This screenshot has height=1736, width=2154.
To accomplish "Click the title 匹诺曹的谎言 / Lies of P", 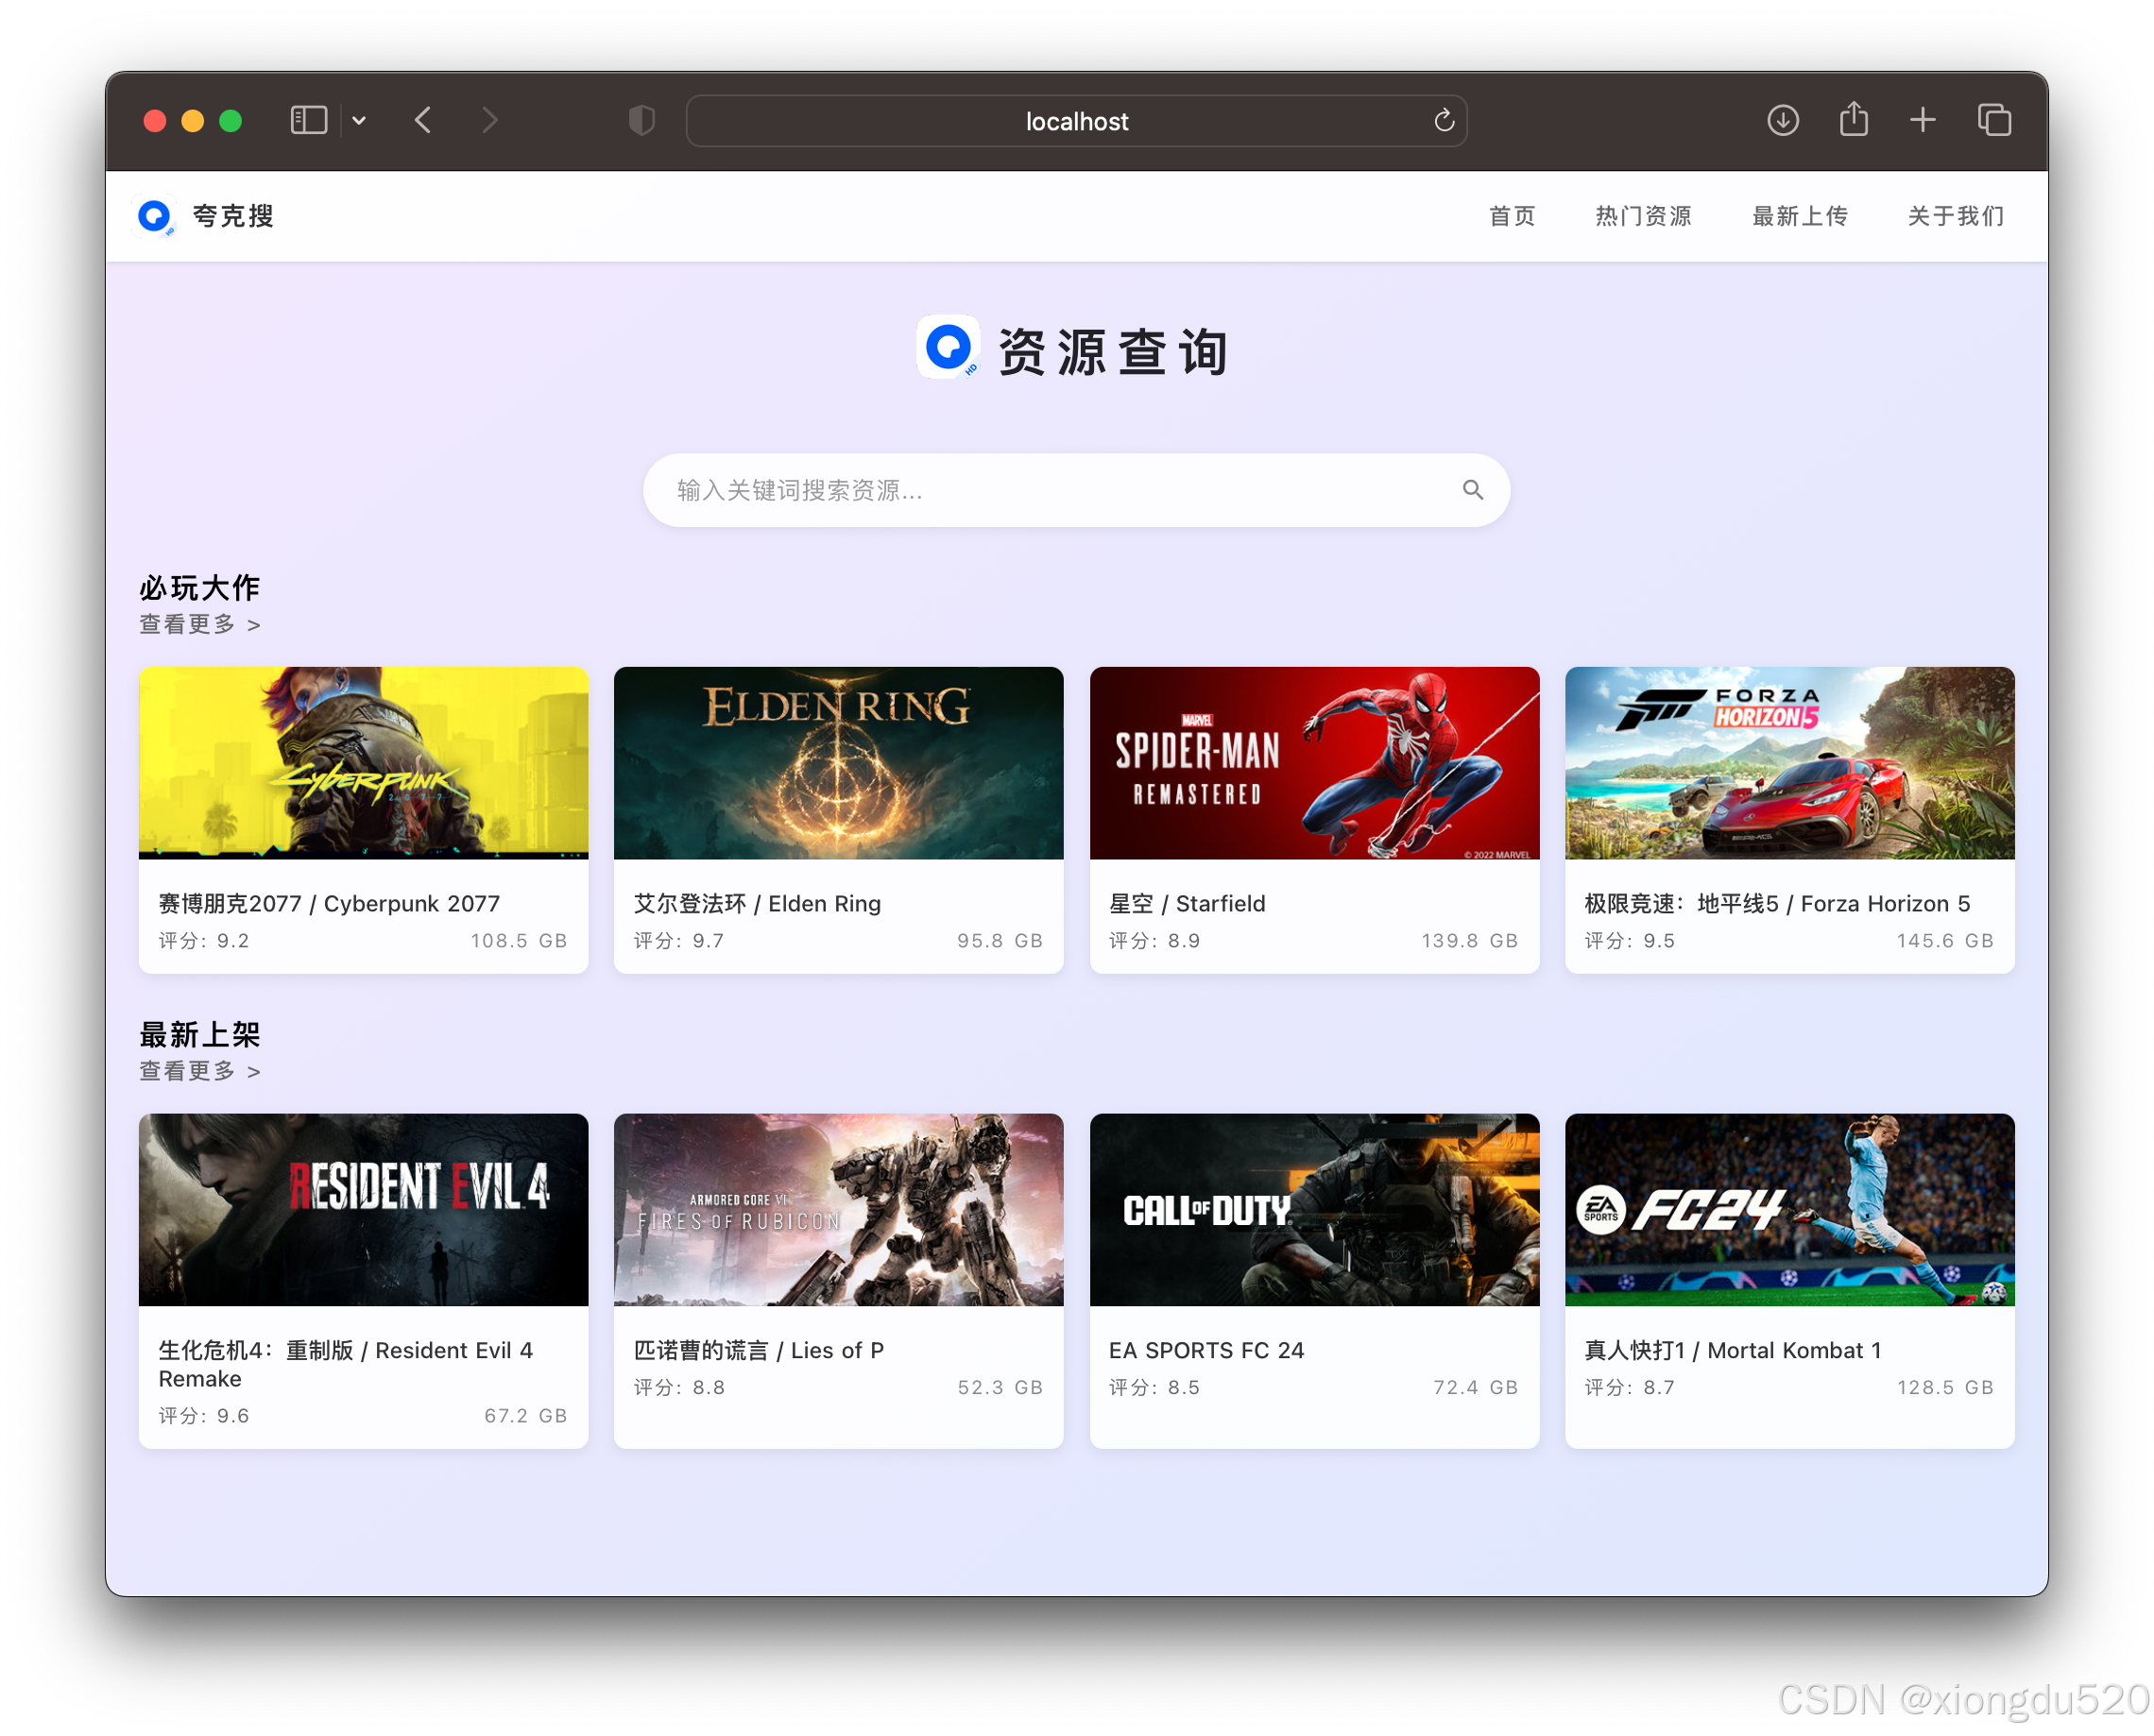I will coord(759,1351).
